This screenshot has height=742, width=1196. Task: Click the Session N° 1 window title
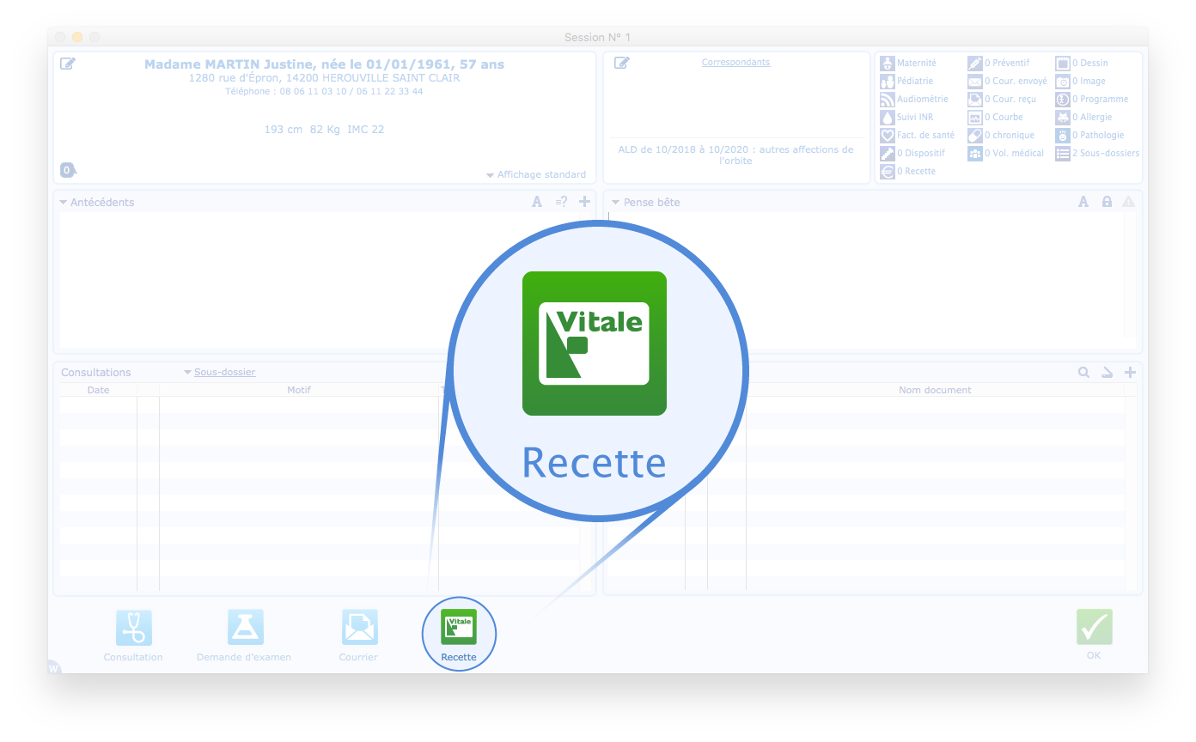[x=597, y=37]
